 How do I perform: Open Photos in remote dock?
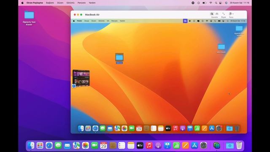[x=124, y=128]
